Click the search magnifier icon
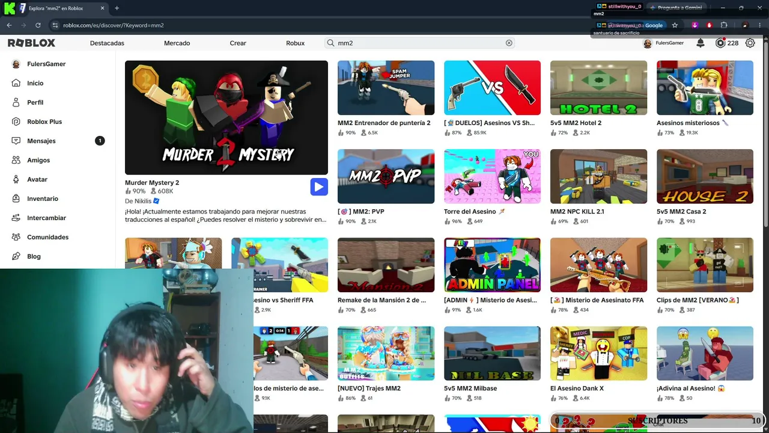The width and height of the screenshot is (769, 433). coord(330,43)
